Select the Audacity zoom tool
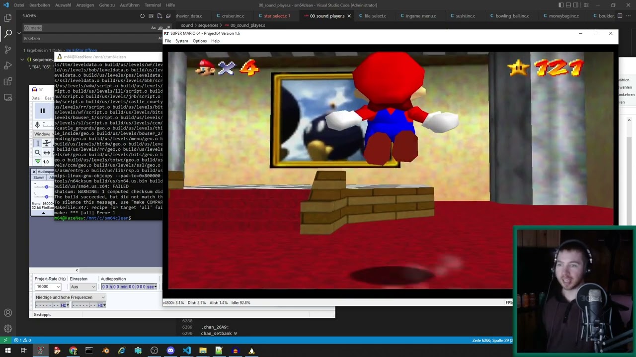This screenshot has width=636, height=357. (x=38, y=153)
